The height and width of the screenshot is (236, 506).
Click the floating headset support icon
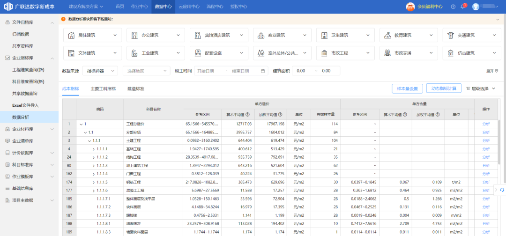point(502,190)
